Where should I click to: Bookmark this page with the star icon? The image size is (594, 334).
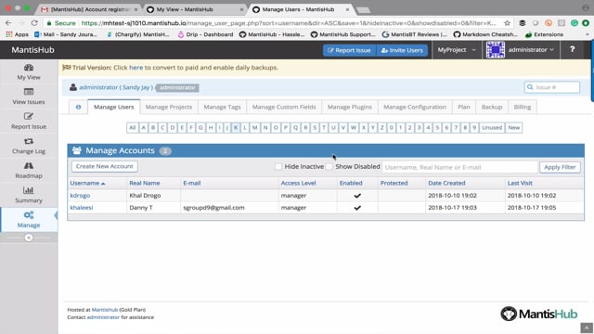pos(508,23)
